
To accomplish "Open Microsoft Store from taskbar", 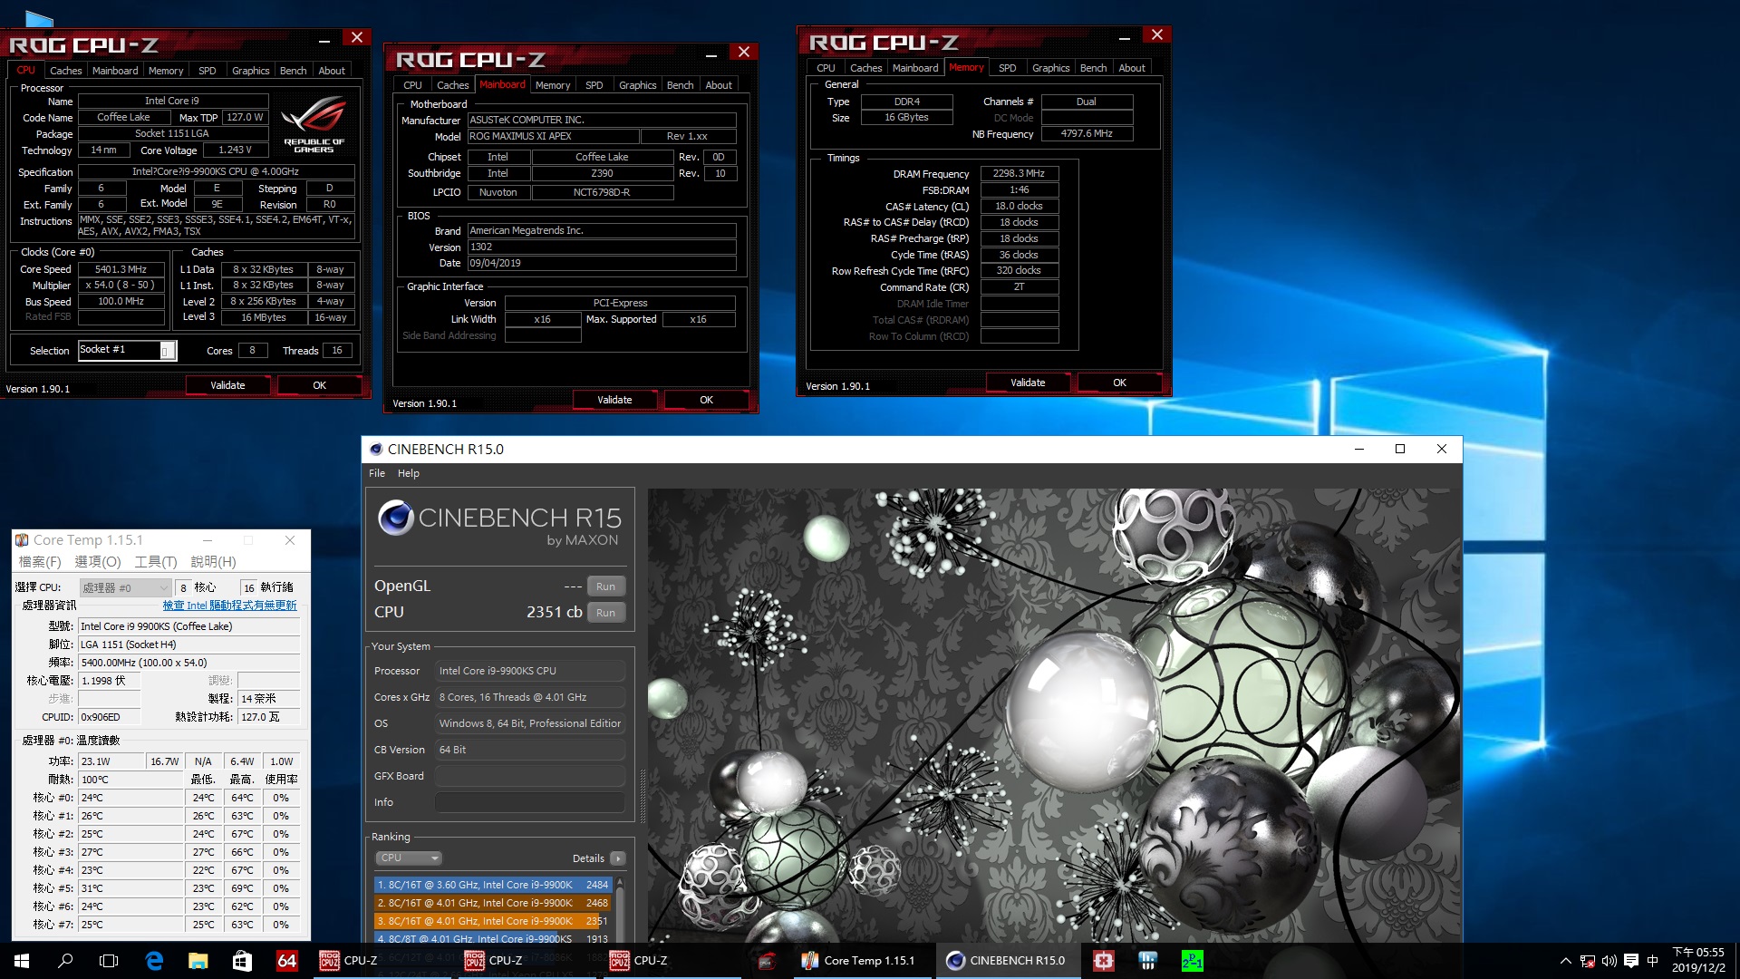I will (x=242, y=961).
